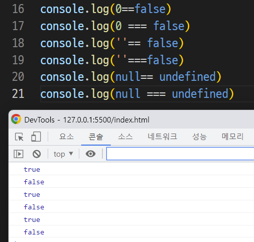254x242 pixels.
Task: Select the first true console output
Action: coord(32,169)
